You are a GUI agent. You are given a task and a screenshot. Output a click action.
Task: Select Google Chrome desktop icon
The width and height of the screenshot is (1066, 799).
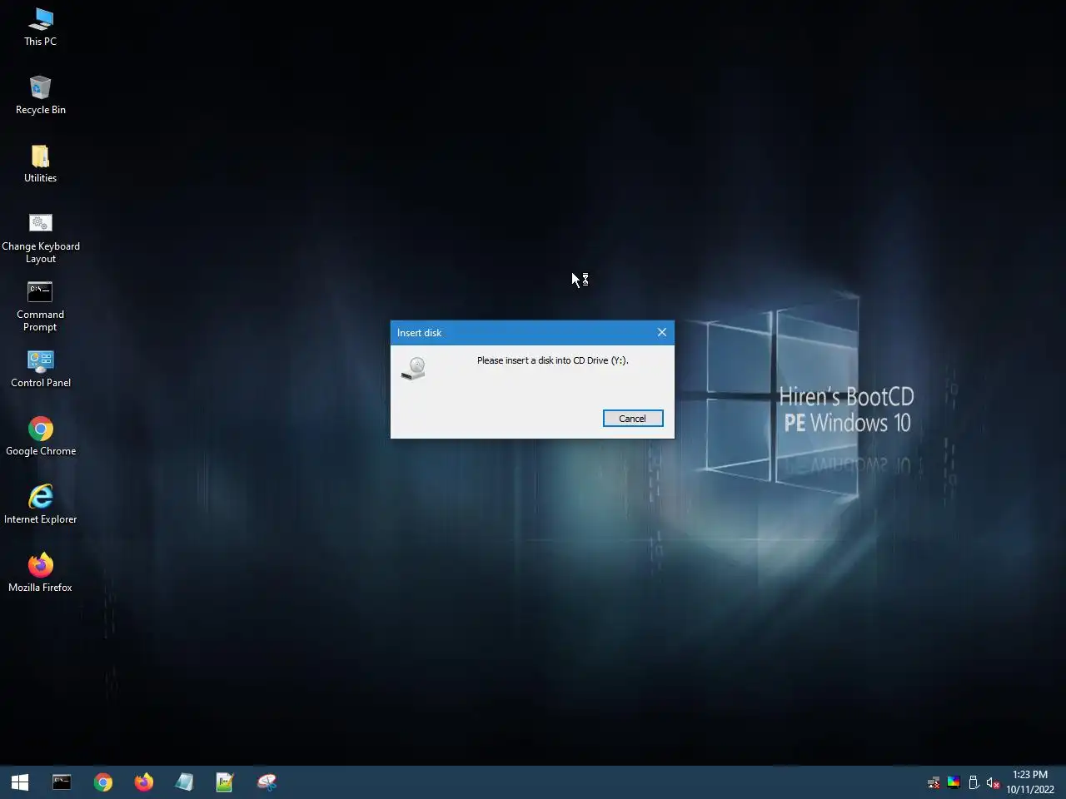point(40,437)
